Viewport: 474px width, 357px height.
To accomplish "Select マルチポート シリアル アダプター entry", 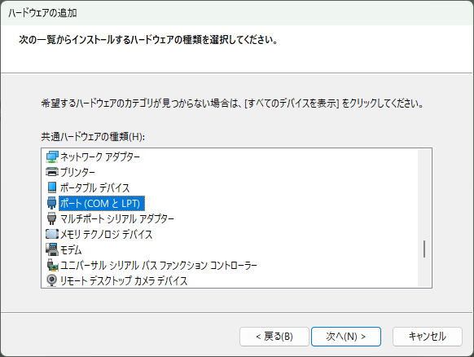I will coord(117,218).
